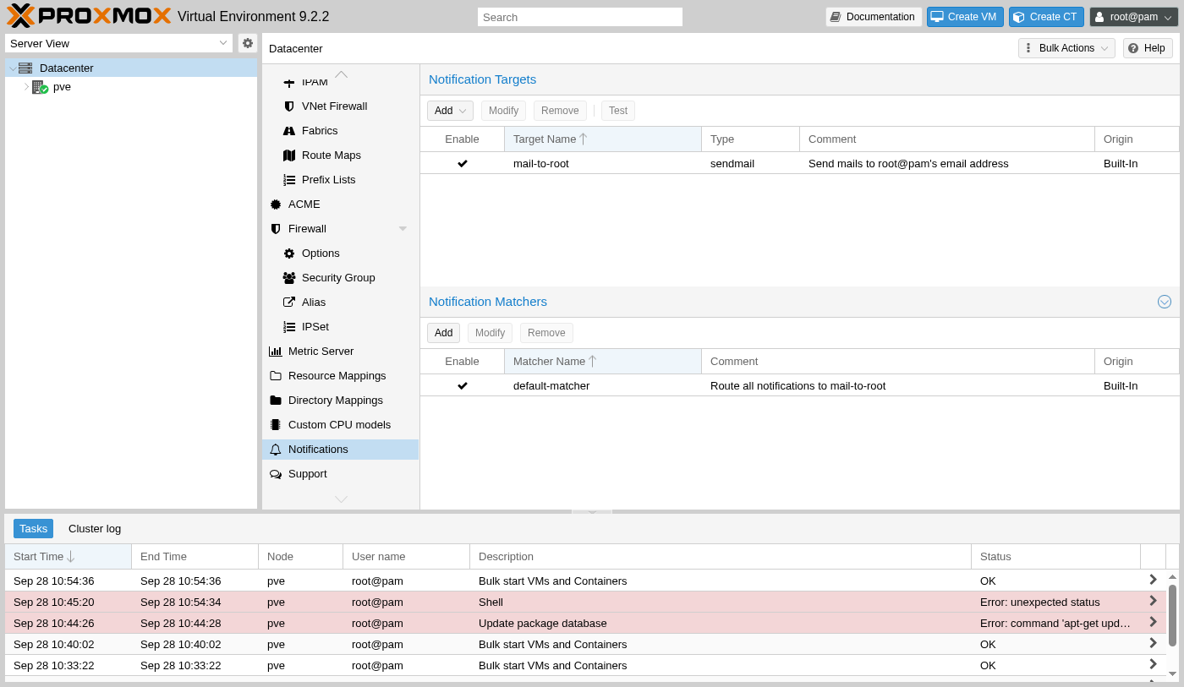The image size is (1184, 687).
Task: Expand the pve node in tree
Action: (x=26, y=87)
